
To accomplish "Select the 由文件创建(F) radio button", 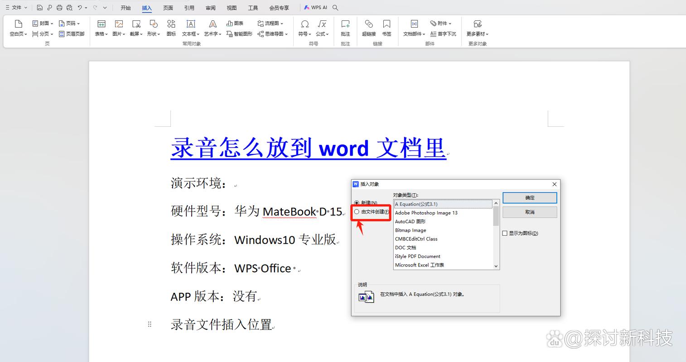I will click(357, 211).
